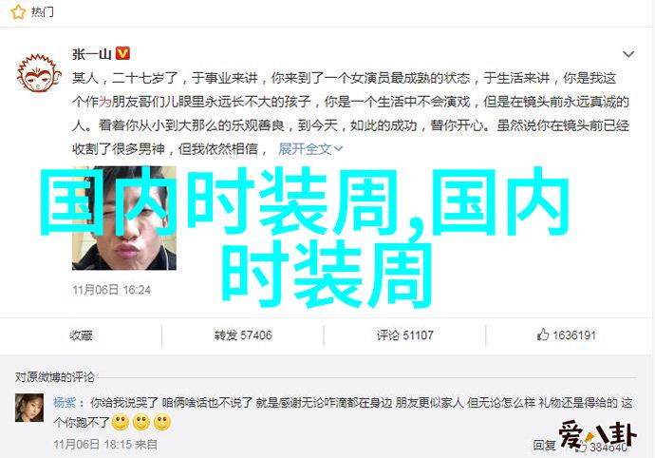Click the orange V verified badge
This screenshot has width=655, height=458.
click(x=122, y=53)
